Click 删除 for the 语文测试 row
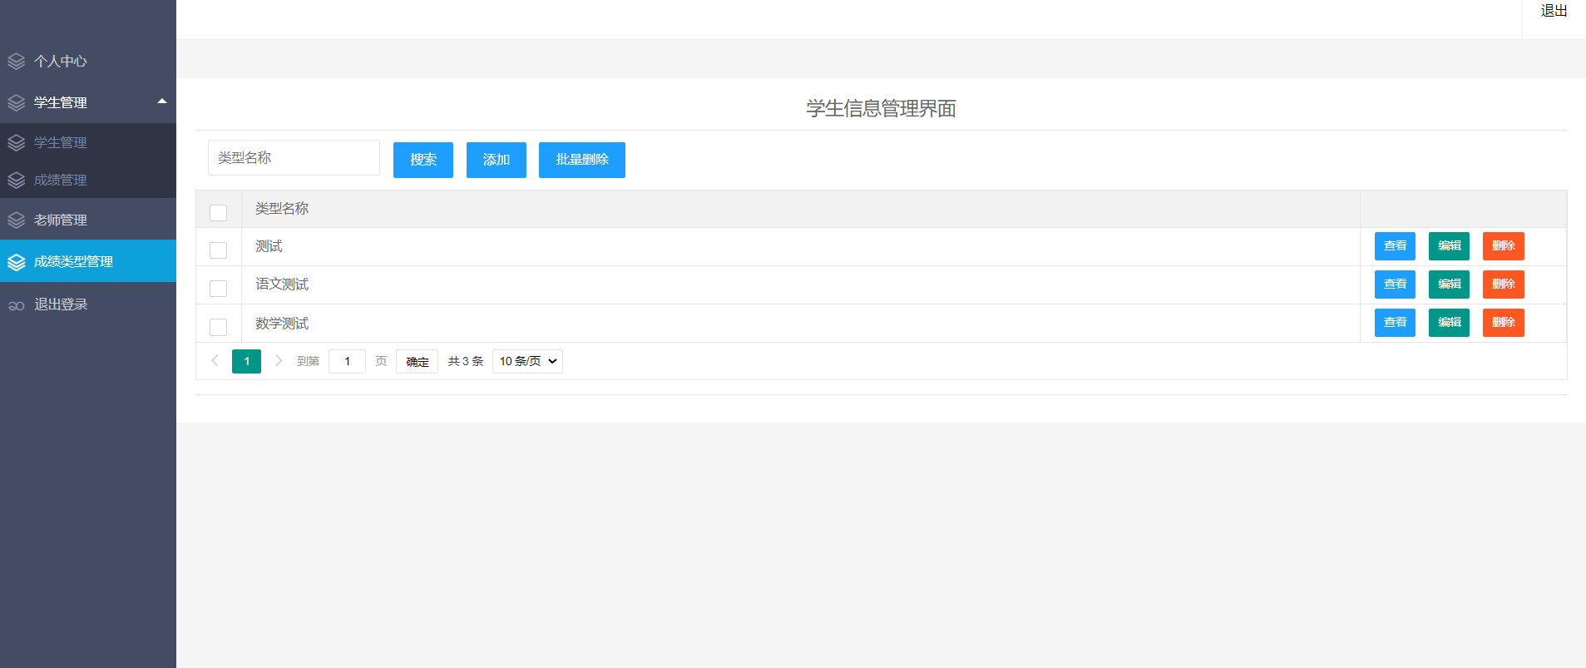1586x668 pixels. point(1504,285)
